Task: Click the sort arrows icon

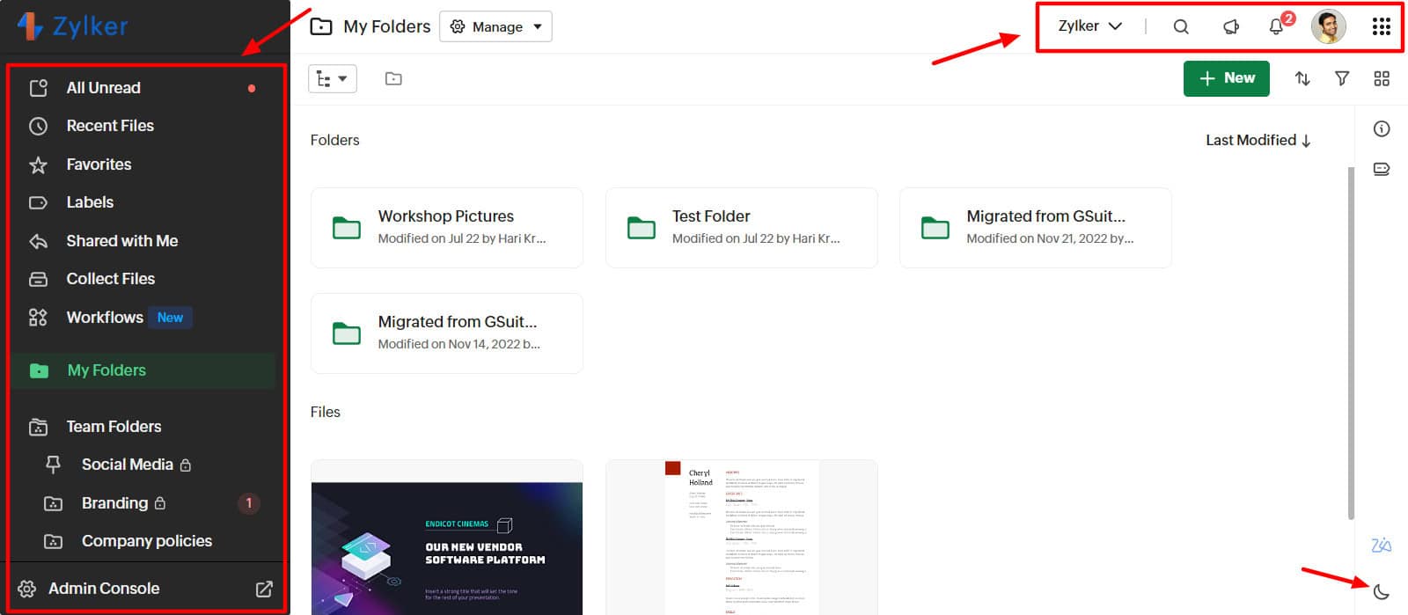Action: click(1302, 78)
